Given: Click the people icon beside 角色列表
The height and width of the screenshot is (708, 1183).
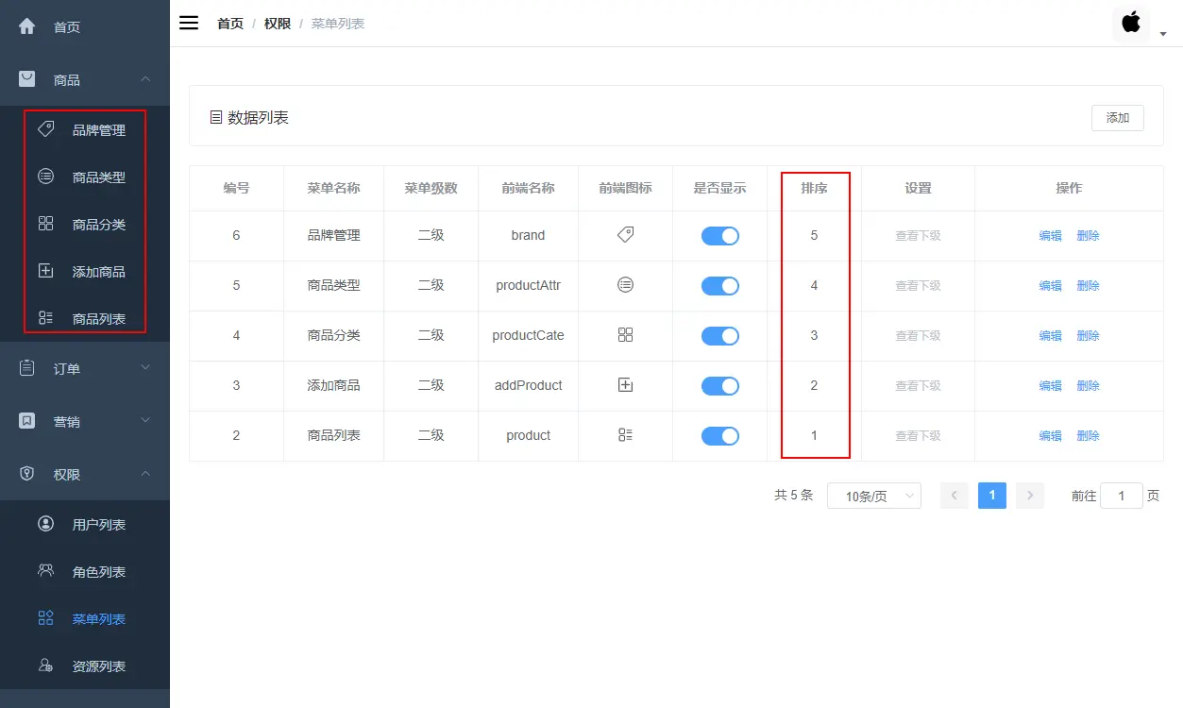Looking at the screenshot, I should pos(45,571).
